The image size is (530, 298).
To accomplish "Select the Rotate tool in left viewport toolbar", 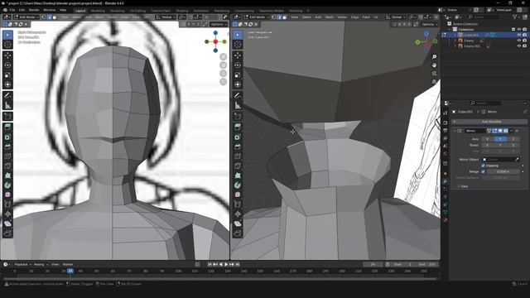I will point(7,65).
